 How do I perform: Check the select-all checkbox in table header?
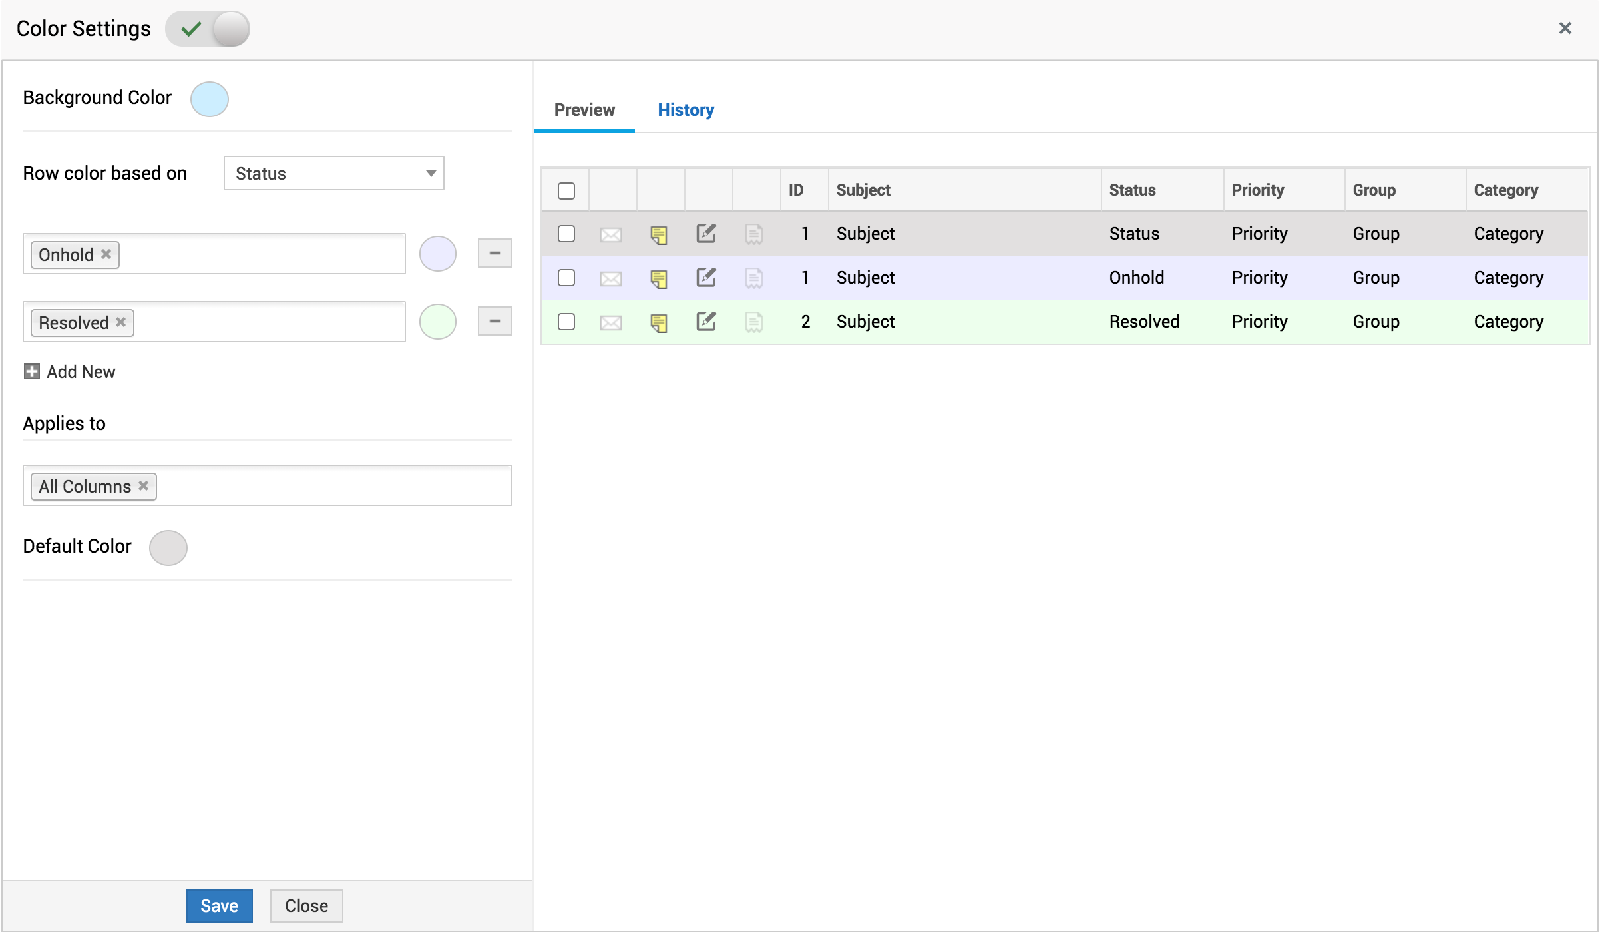click(566, 190)
